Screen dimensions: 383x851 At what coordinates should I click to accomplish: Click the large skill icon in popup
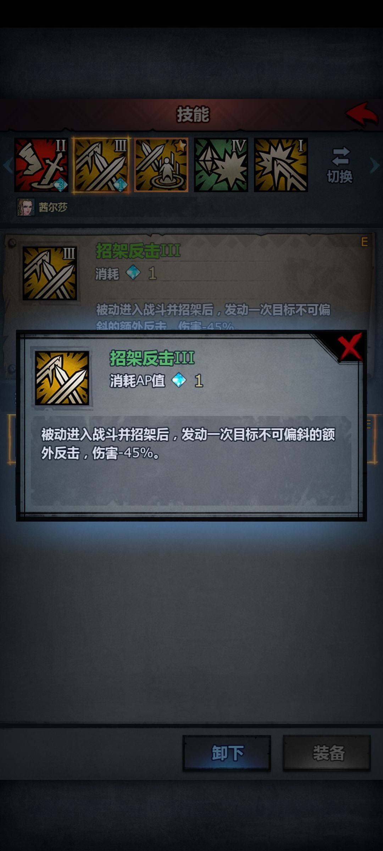tap(62, 378)
